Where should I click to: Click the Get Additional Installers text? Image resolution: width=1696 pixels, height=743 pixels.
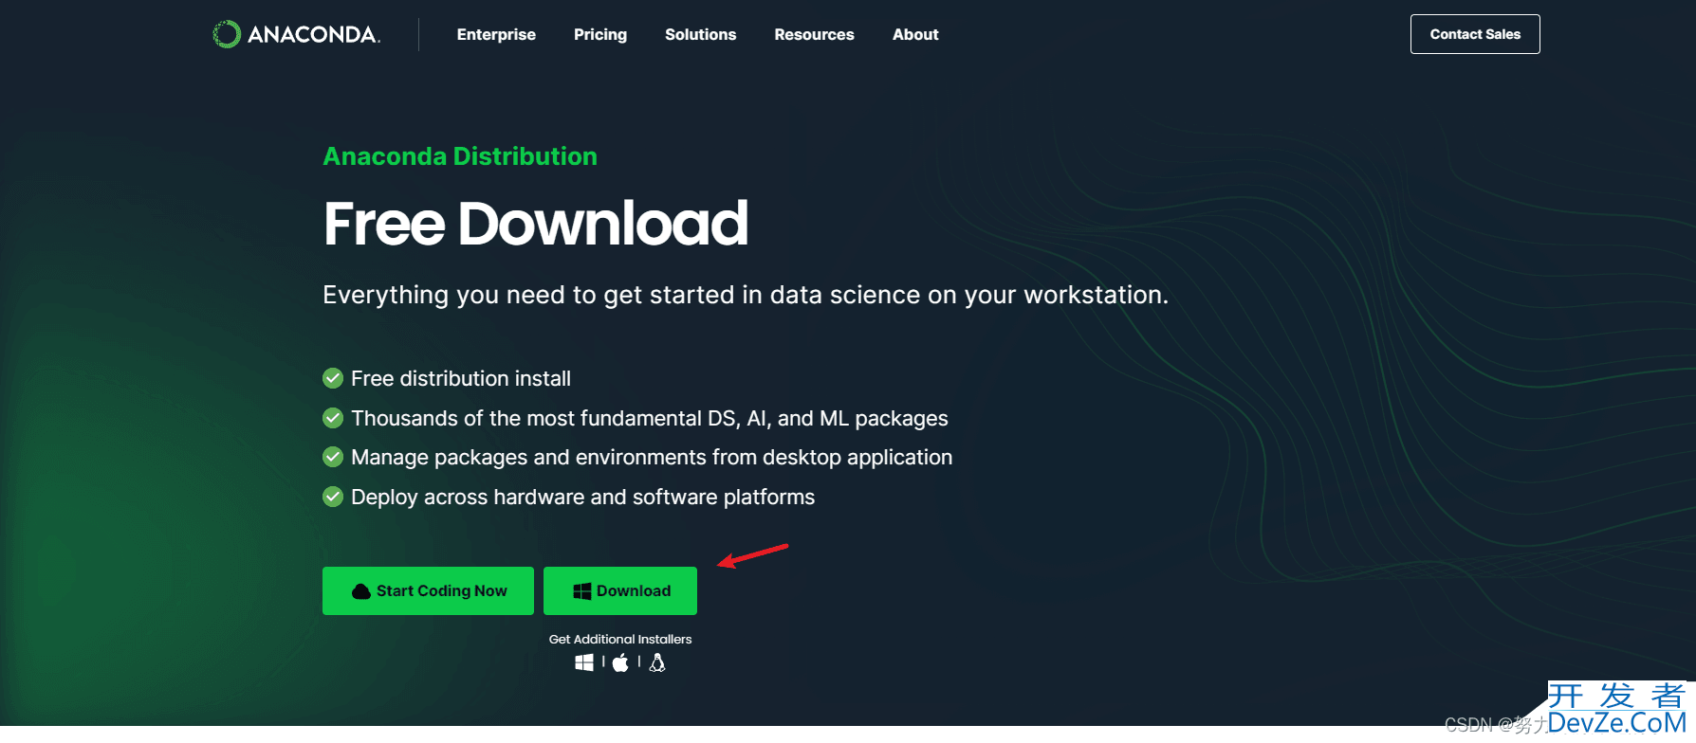click(x=620, y=640)
